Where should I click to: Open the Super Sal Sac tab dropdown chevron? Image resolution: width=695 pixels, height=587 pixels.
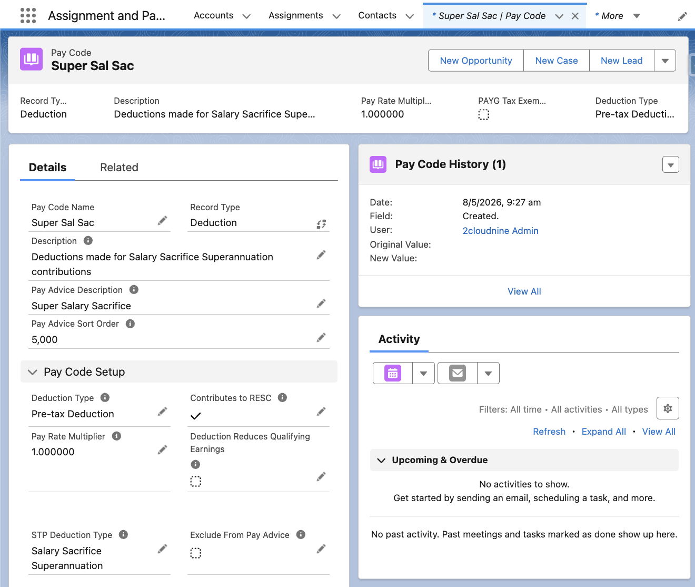click(x=559, y=16)
